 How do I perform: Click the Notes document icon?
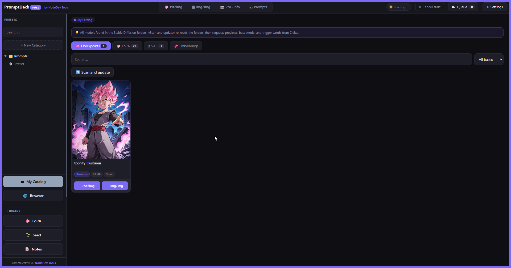pos(27,249)
